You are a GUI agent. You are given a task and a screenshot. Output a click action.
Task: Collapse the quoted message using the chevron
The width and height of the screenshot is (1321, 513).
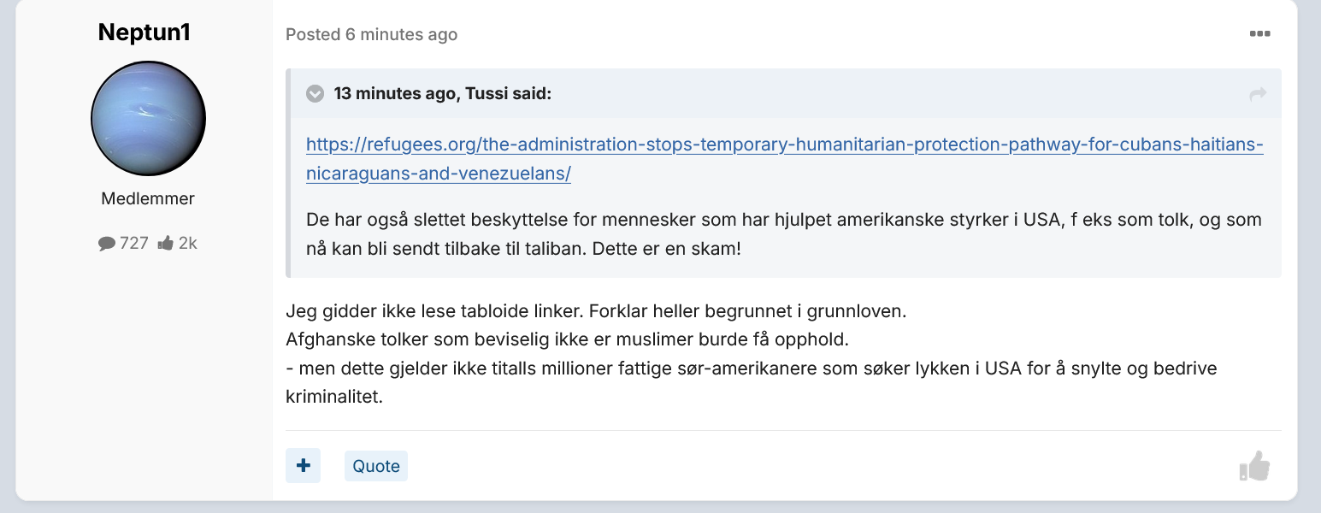click(x=315, y=94)
